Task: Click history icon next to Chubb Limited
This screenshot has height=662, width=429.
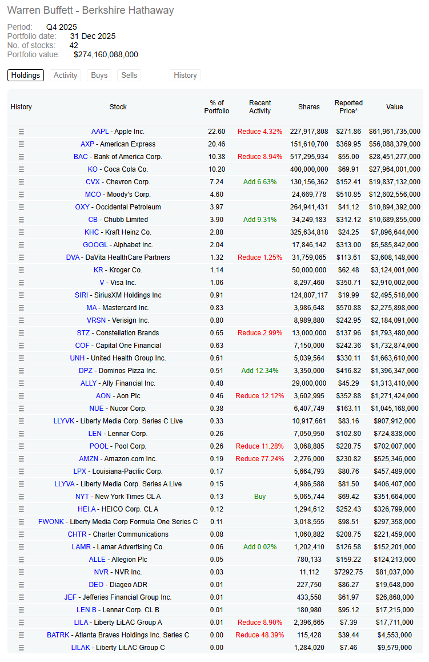Action: (x=21, y=220)
